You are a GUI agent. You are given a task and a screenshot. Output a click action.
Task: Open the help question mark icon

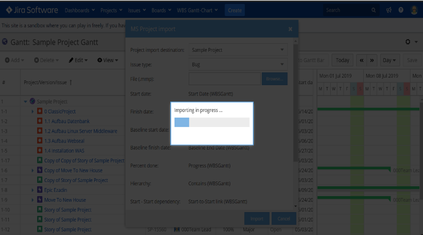tap(401, 10)
